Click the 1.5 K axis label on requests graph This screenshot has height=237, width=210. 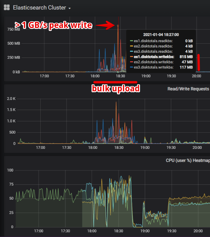[x=11, y=110]
